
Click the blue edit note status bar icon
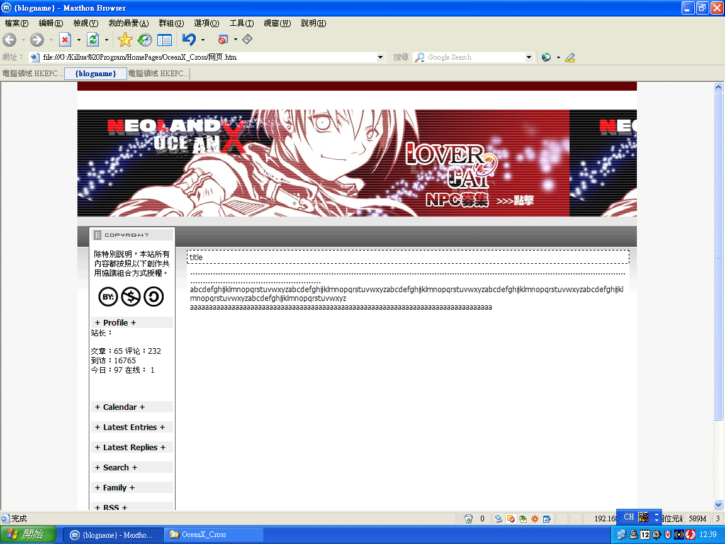click(x=546, y=519)
